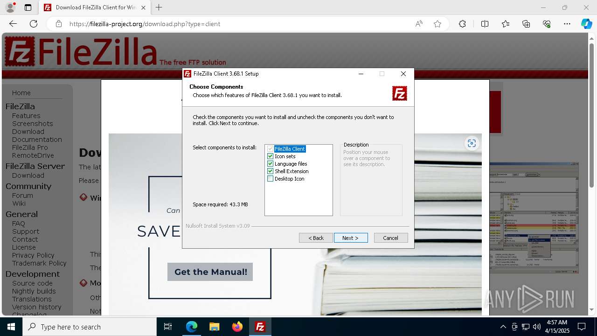The image size is (597, 336).
Task: Click the FileZilla icon in setup title bar
Action: coord(187,74)
